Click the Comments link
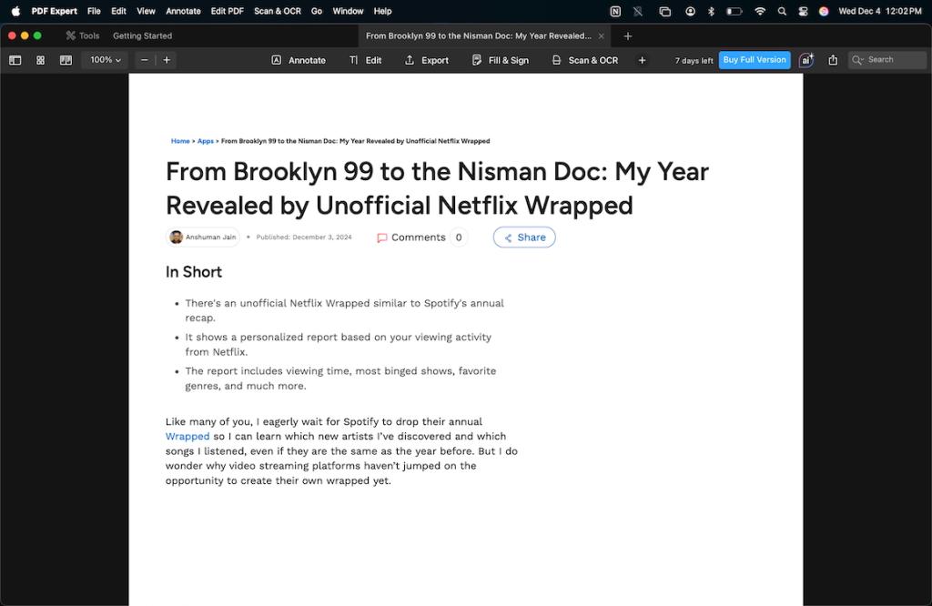932x606 pixels. point(411,237)
